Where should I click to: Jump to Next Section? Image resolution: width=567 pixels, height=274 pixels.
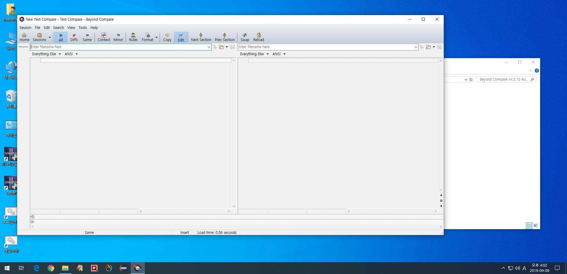pos(201,37)
